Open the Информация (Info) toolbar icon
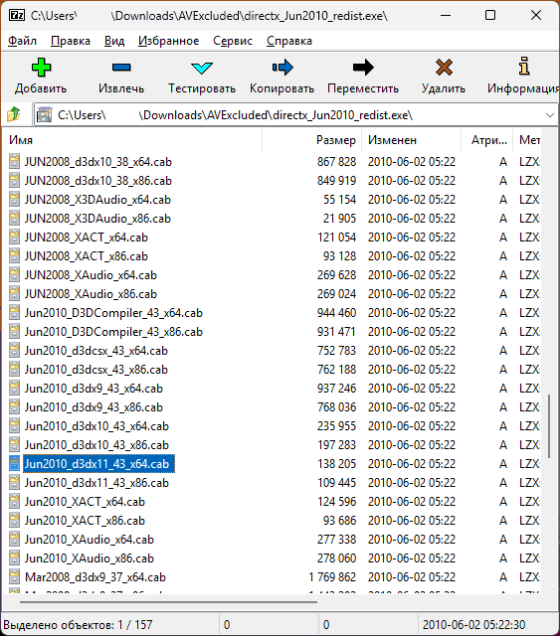This screenshot has width=560, height=636. pyautogui.click(x=524, y=67)
